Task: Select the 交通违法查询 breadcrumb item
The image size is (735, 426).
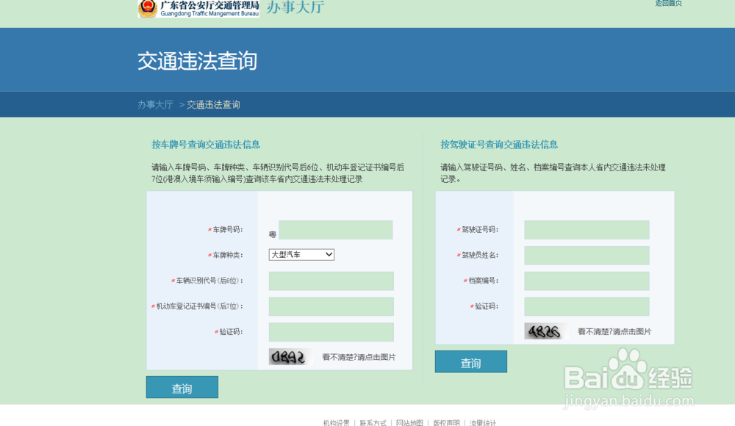Action: coord(214,104)
